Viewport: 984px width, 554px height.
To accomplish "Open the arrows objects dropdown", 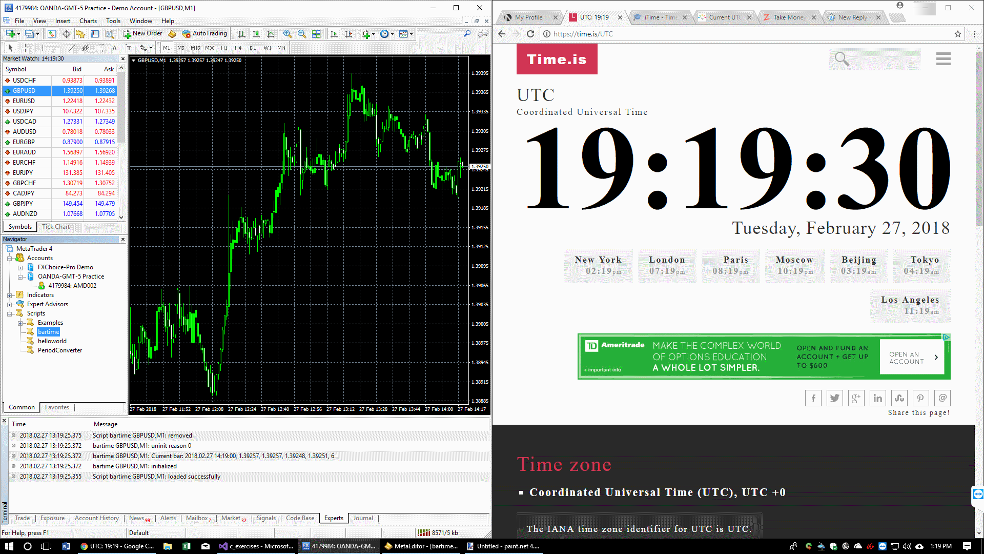I will (150, 48).
